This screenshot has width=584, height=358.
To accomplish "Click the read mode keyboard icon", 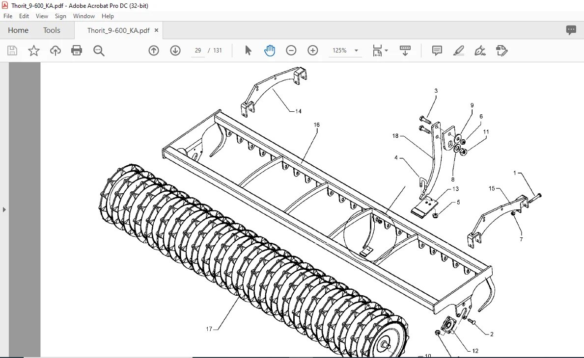I will click(x=405, y=51).
